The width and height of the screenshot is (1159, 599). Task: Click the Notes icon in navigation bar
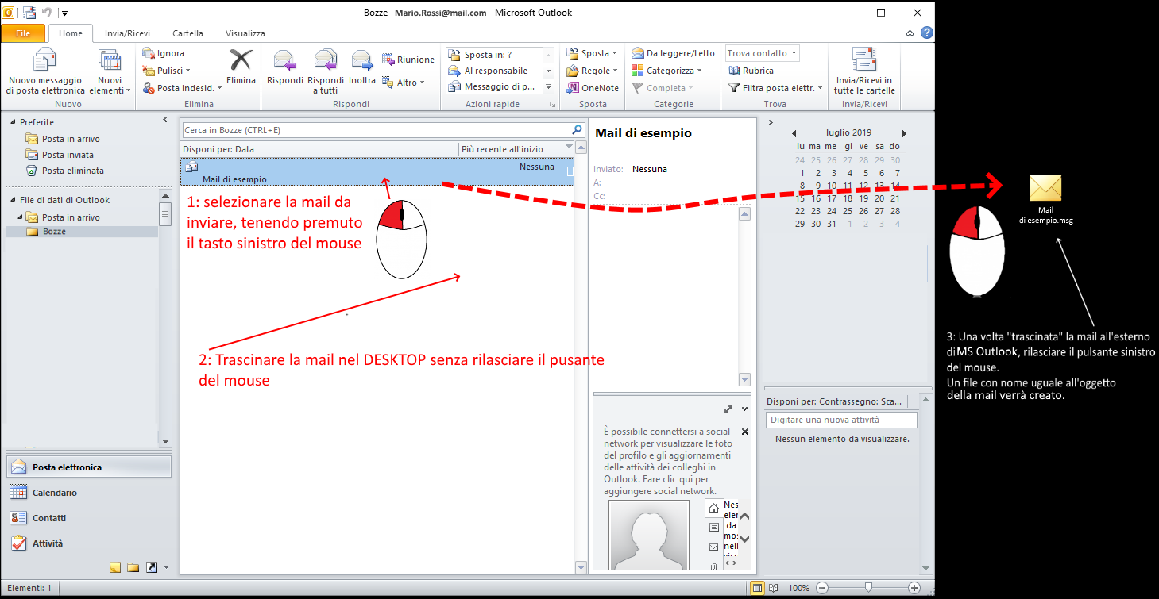[x=114, y=567]
